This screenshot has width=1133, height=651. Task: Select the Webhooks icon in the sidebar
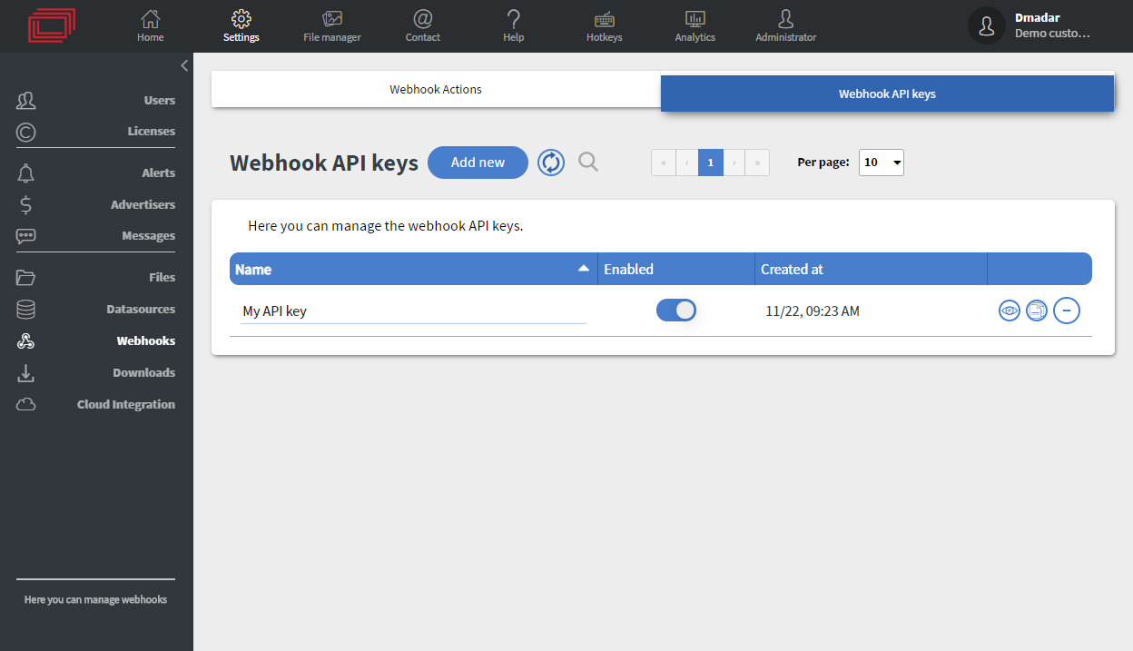pos(25,340)
